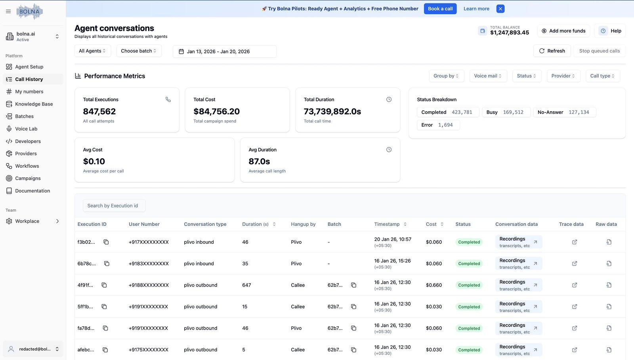634x360 pixels.
Task: Open raw data for the last row
Action: [x=609, y=350]
